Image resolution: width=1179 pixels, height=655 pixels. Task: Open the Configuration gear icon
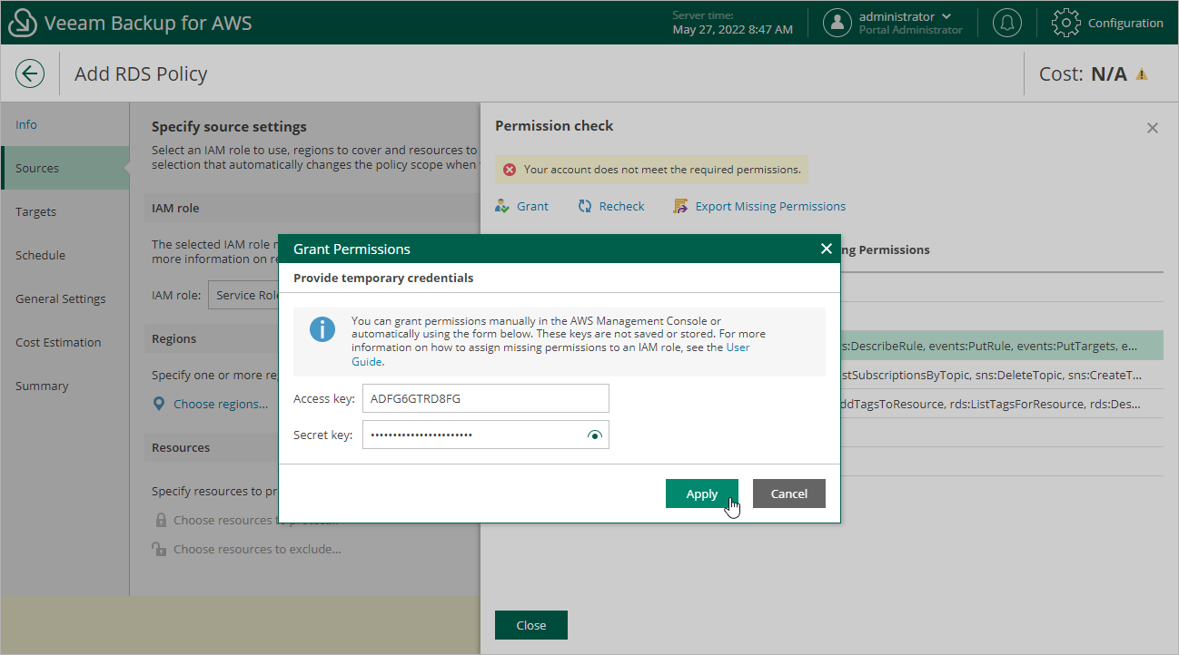tap(1065, 23)
